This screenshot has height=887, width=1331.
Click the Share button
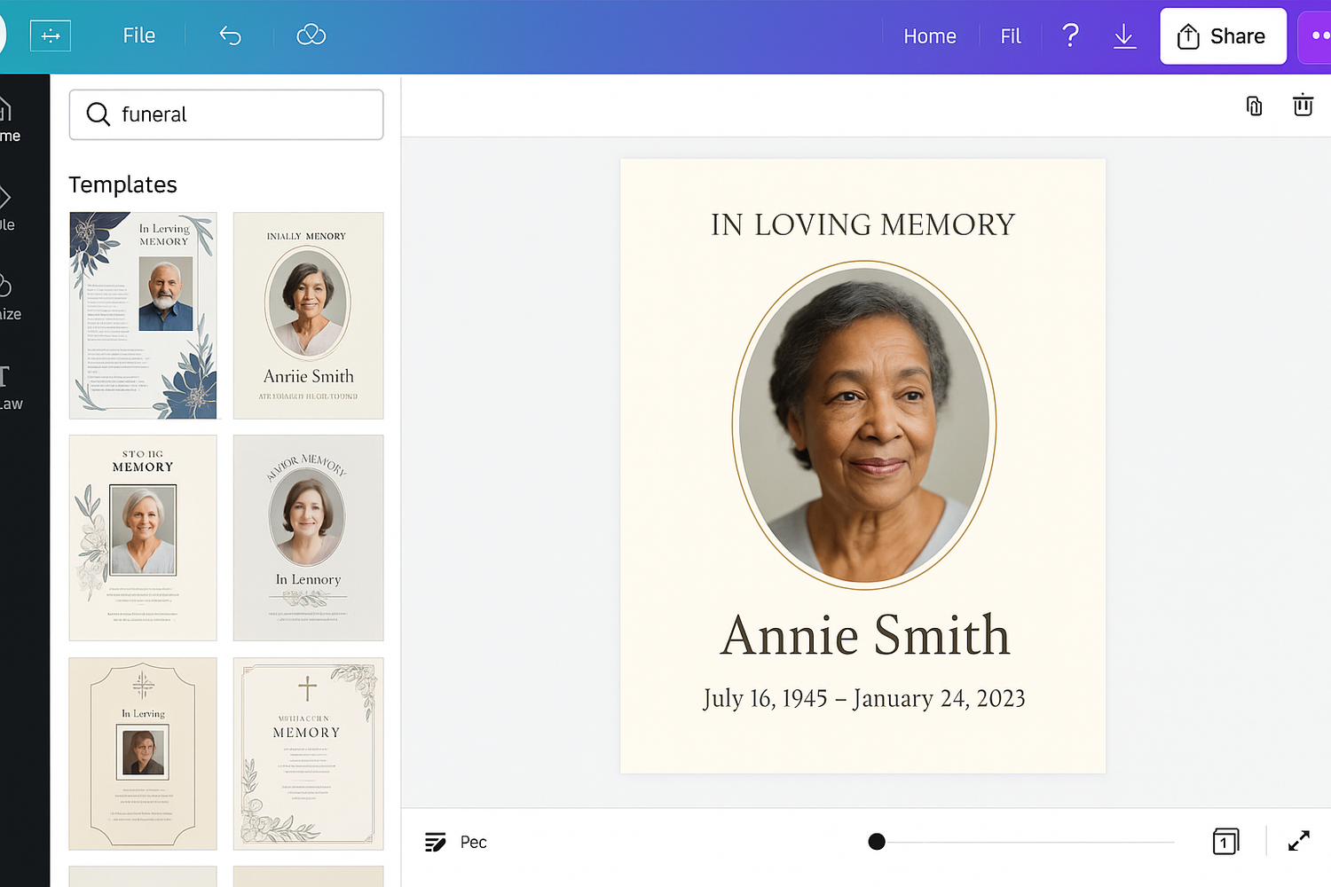[1223, 36]
